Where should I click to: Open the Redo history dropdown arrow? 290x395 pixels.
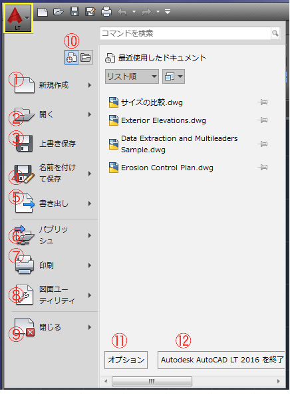158,11
